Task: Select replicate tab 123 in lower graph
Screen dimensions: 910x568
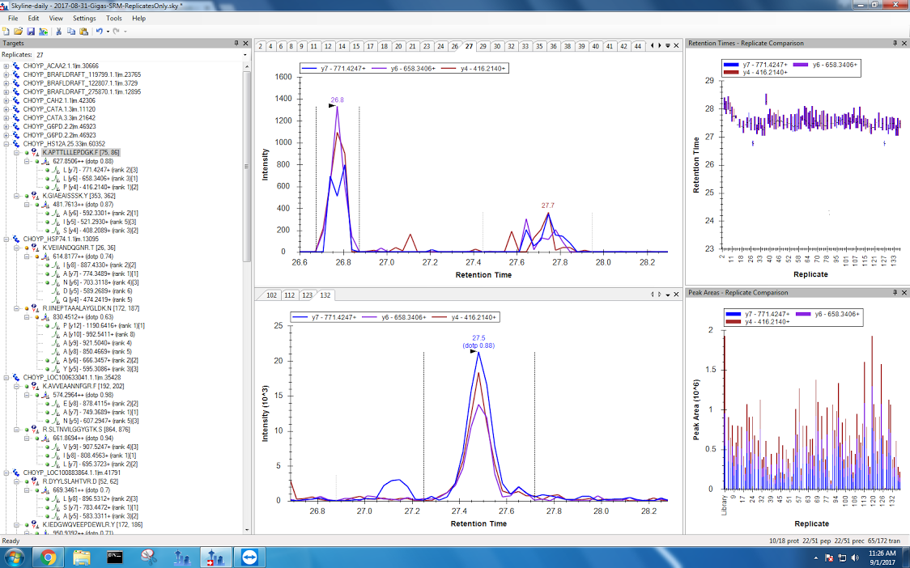Action: [307, 295]
